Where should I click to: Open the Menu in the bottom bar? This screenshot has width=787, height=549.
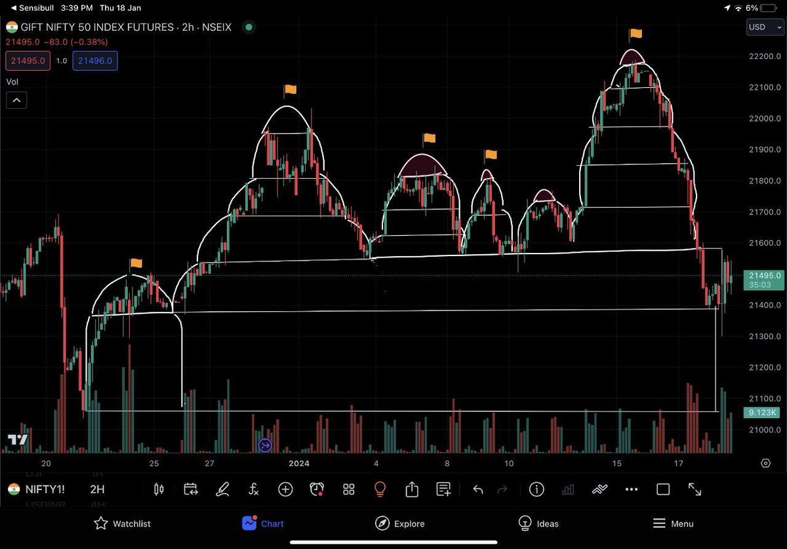click(x=673, y=523)
